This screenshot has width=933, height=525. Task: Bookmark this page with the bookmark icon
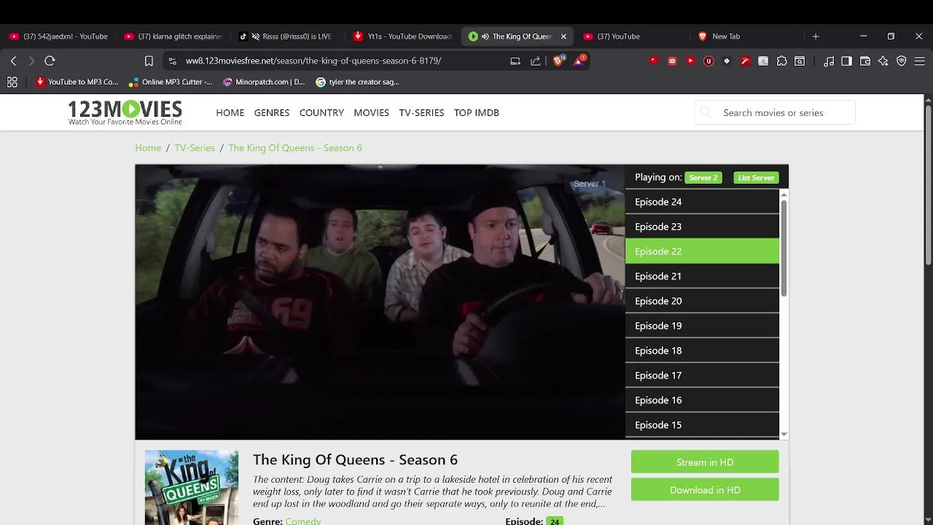149,61
